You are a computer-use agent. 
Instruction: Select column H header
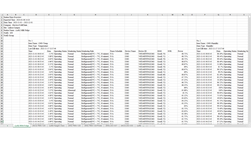[95, 15]
